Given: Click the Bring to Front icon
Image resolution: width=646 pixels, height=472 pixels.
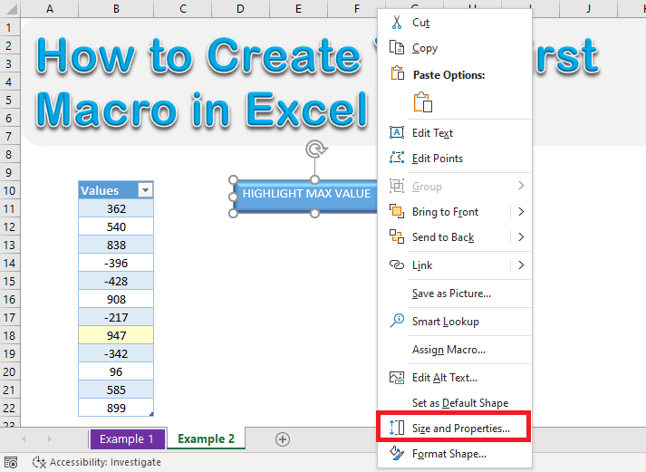Looking at the screenshot, I should 397,211.
